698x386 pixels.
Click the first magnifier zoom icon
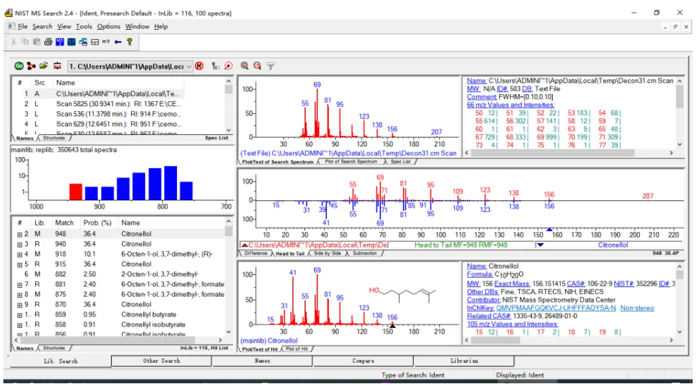[x=244, y=66]
